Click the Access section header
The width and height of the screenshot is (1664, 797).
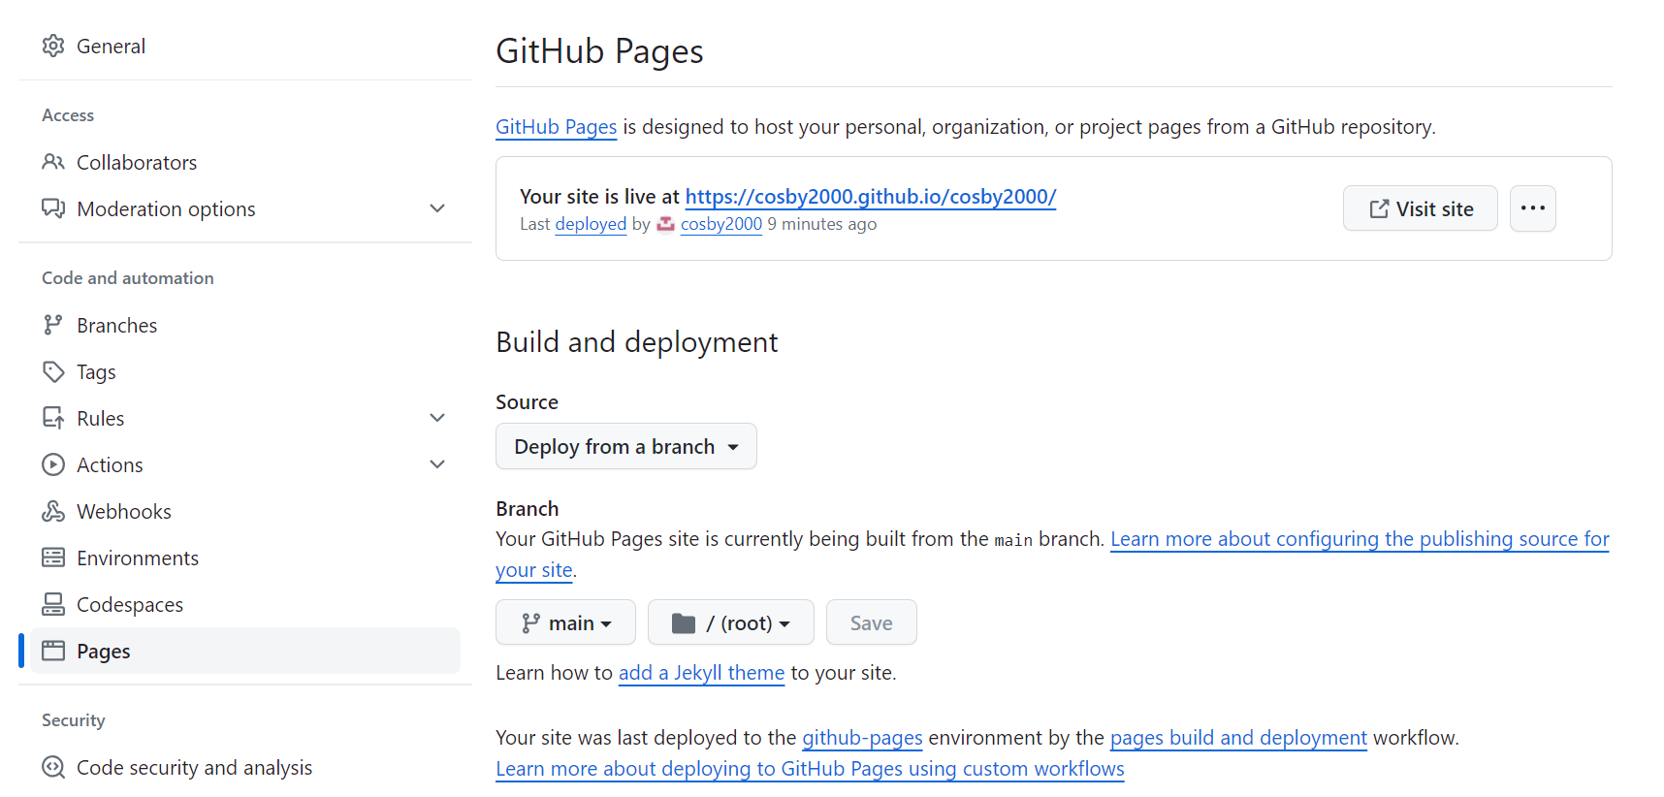pos(68,115)
